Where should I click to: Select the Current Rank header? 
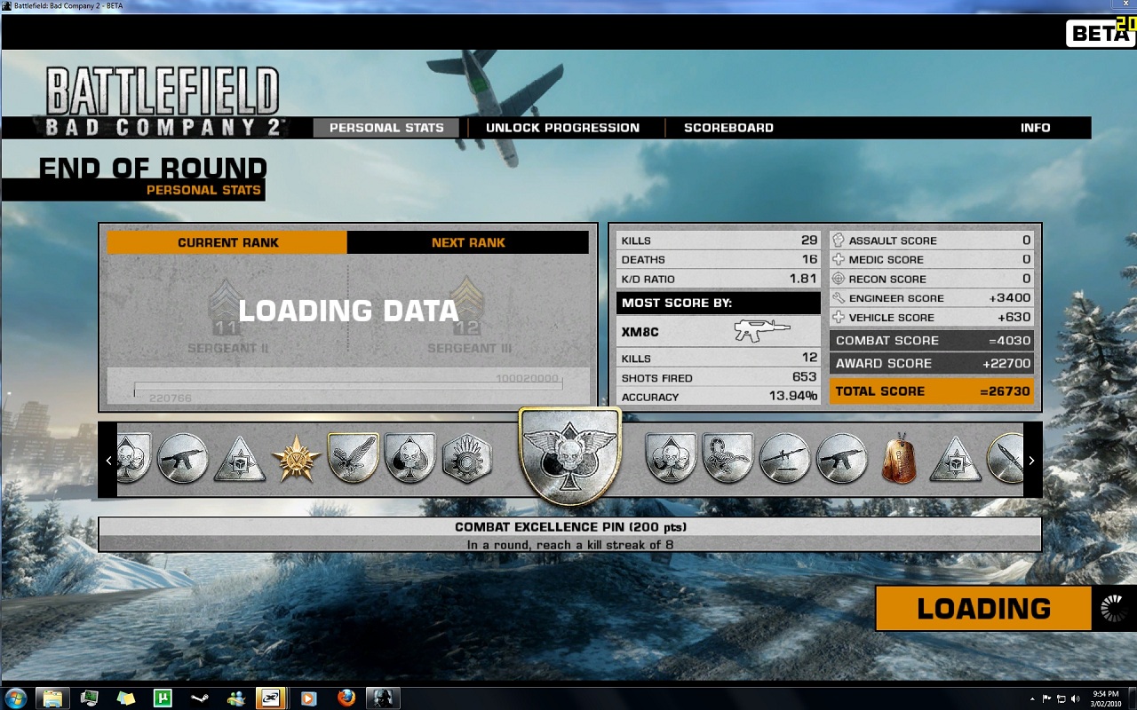tap(227, 242)
